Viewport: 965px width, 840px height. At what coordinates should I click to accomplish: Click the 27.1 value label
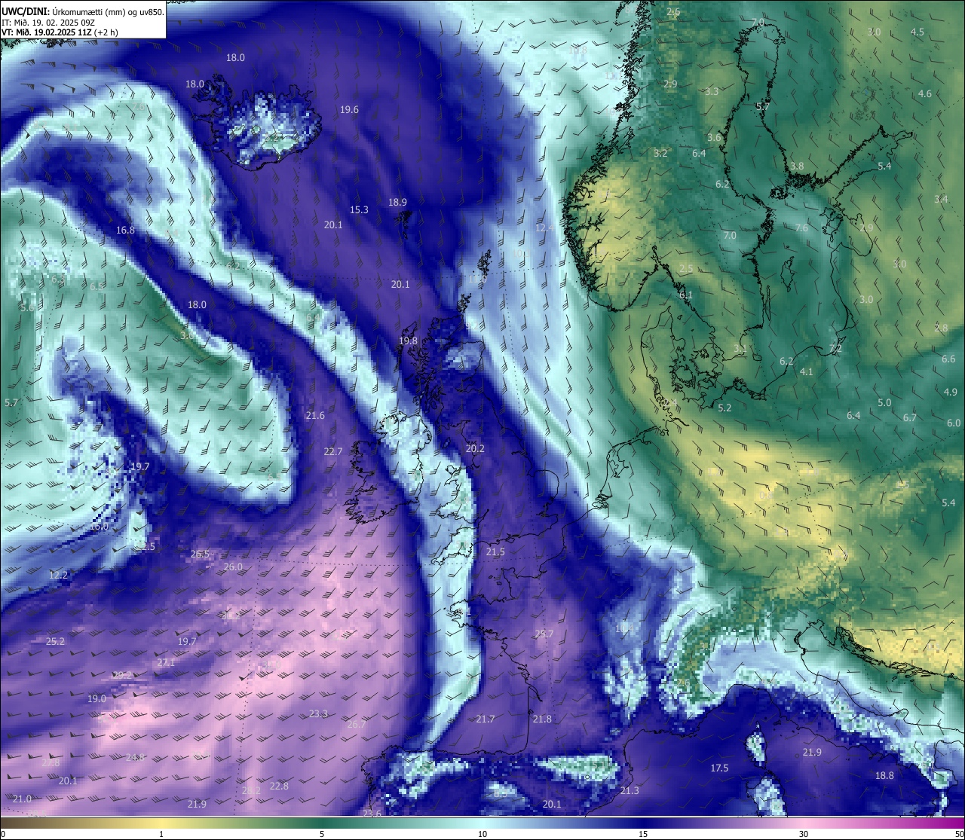[166, 662]
